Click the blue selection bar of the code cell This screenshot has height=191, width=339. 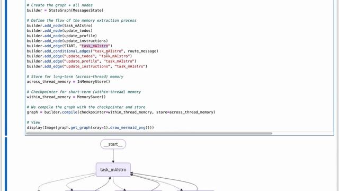(x=6, y=68)
